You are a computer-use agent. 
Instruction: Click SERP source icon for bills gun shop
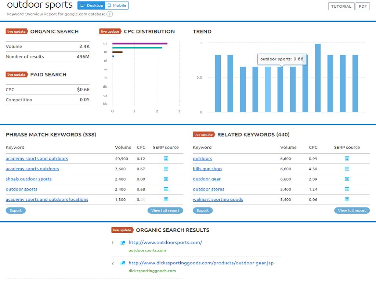347,169
